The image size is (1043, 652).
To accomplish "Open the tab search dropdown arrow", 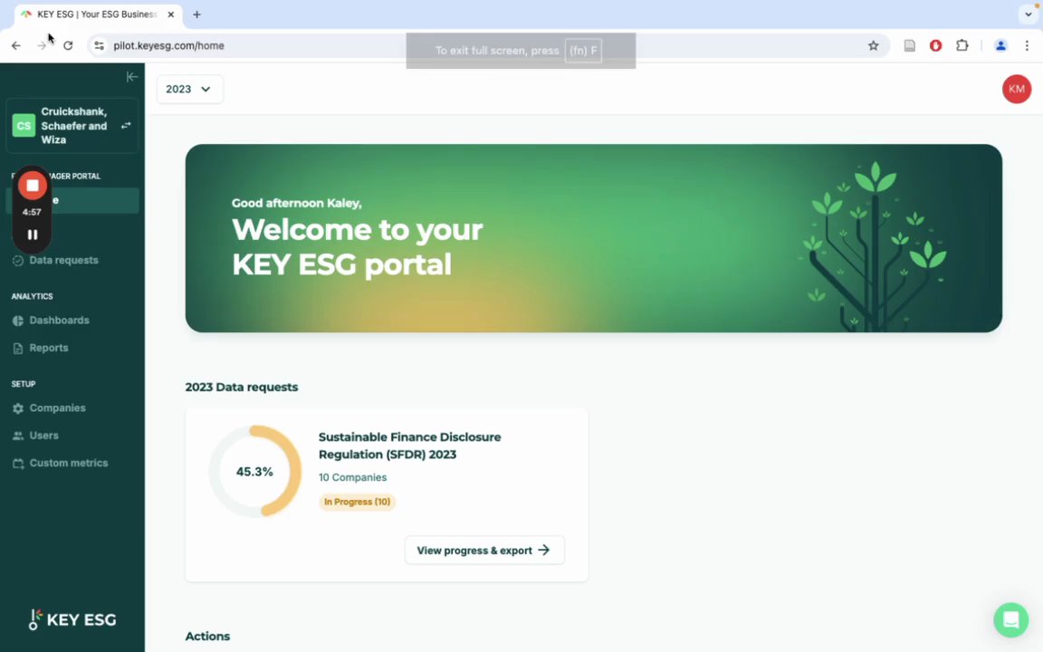I will [1028, 14].
